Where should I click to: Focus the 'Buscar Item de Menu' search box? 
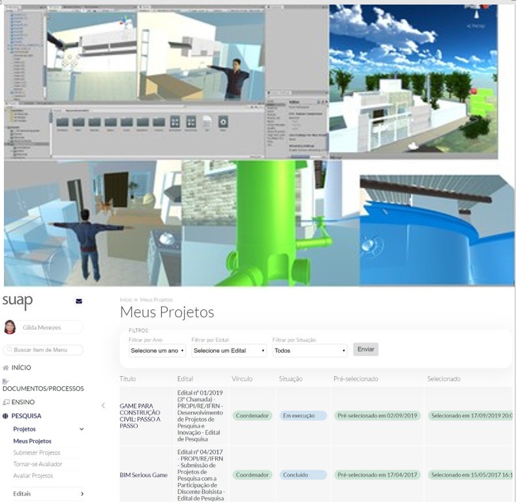[x=43, y=350]
